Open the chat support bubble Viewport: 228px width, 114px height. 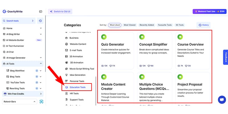[x=222, y=100]
